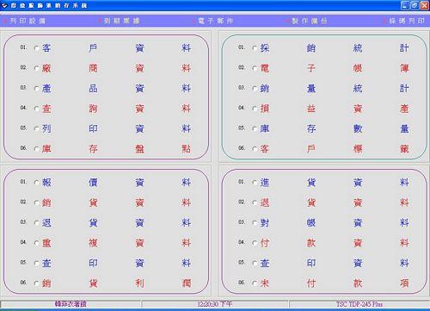
Task: Open the 製作備份 menu item
Action: pyautogui.click(x=307, y=21)
